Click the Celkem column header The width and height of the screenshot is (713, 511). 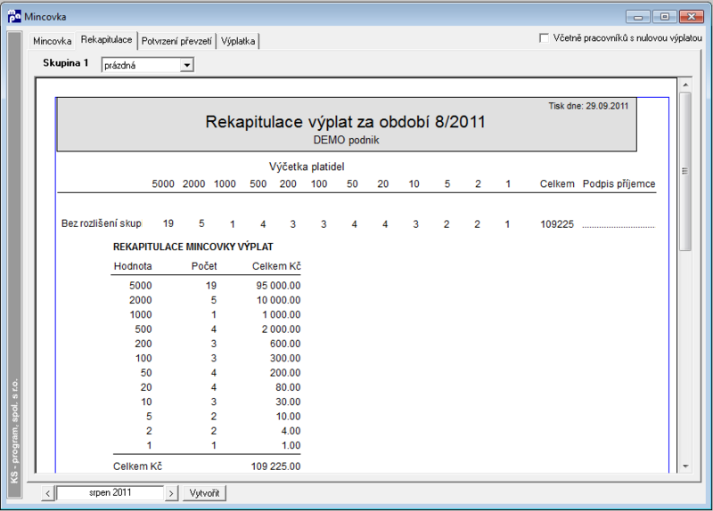(557, 184)
